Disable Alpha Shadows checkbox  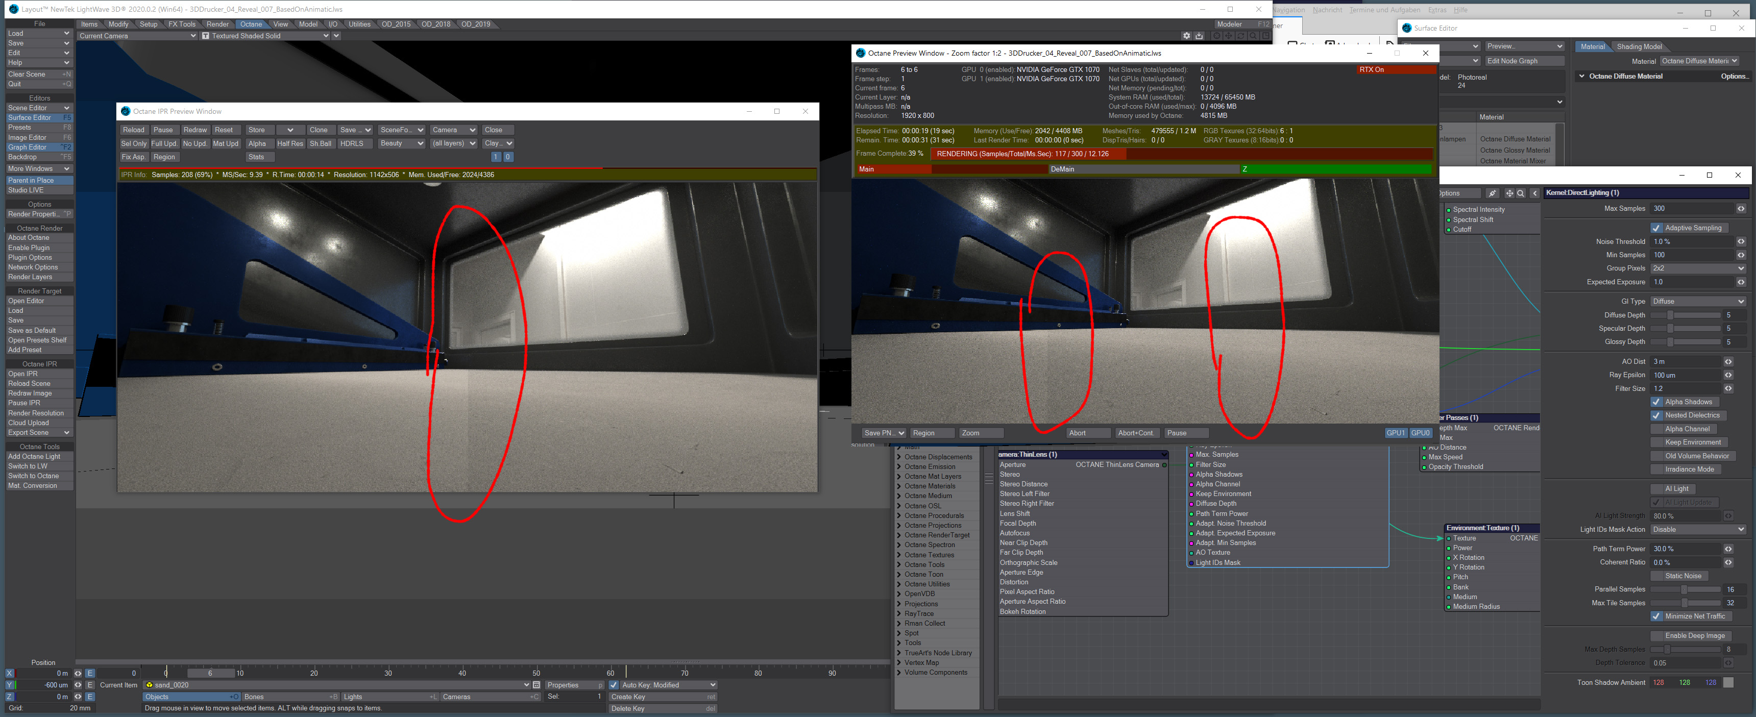(1656, 402)
